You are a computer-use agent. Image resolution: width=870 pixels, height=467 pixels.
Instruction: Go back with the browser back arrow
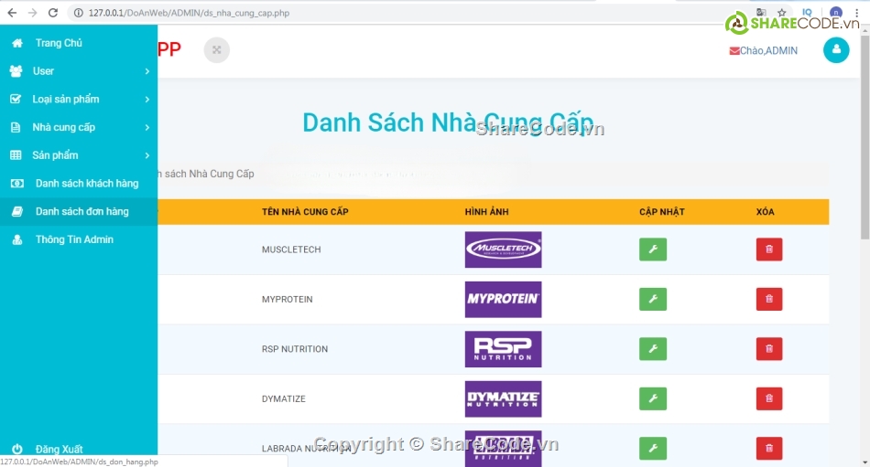click(x=12, y=13)
